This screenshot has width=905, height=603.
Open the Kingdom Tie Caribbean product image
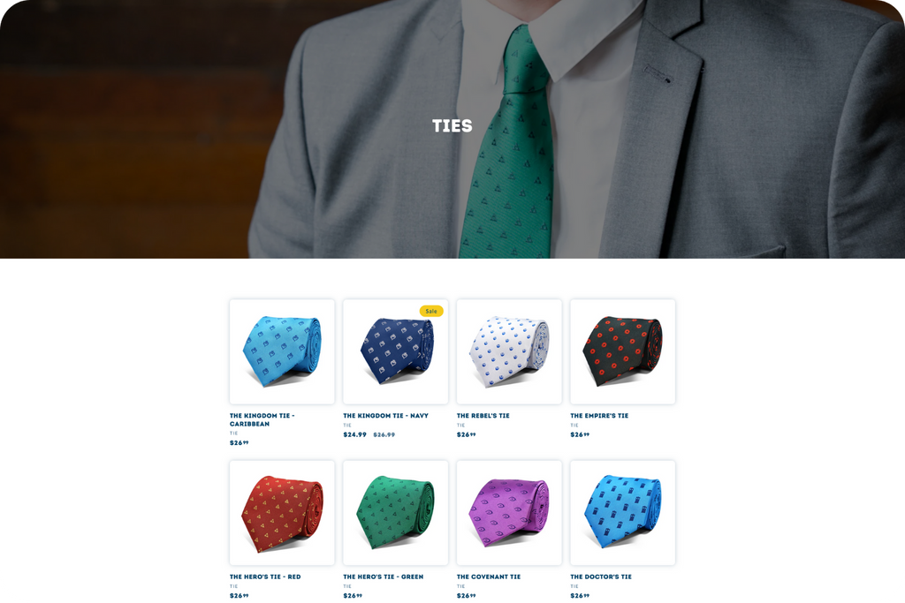pos(282,351)
